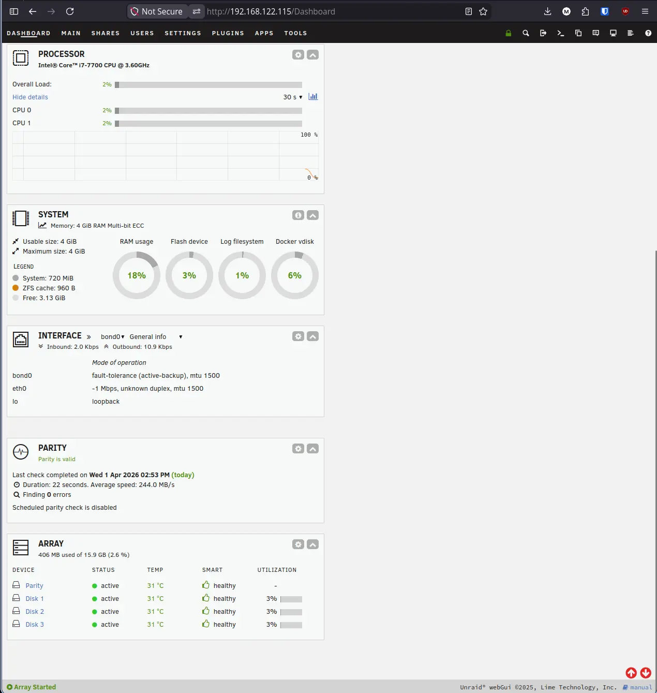Click the logout icon in navbar
Viewport: 657px width, 693px height.
[543, 33]
